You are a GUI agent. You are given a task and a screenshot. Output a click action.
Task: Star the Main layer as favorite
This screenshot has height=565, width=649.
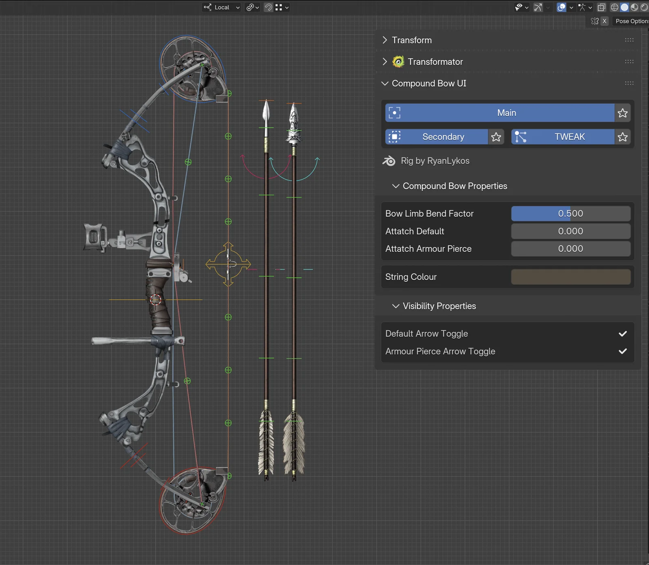[623, 113]
